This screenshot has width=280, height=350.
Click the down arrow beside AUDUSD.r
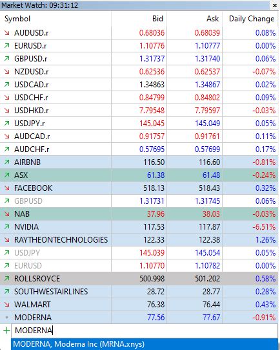click(7, 33)
